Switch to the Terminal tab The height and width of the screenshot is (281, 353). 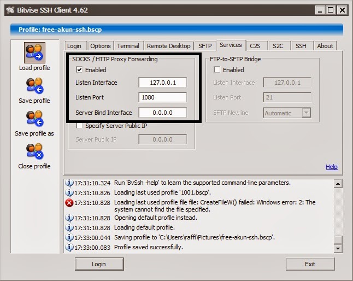coord(128,46)
